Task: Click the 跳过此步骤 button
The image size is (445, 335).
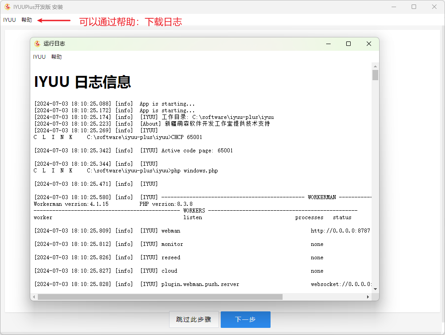Action: tap(194, 319)
